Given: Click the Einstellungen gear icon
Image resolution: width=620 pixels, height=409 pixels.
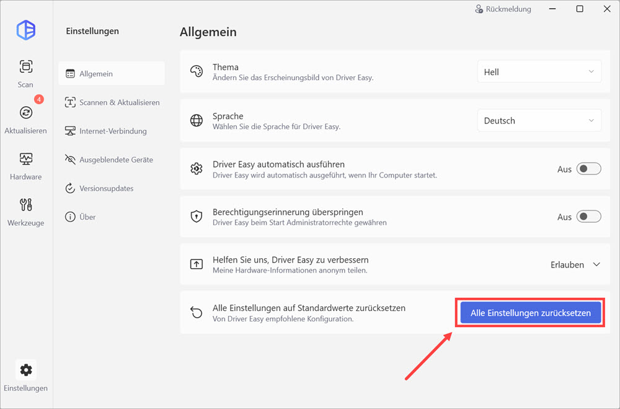Looking at the screenshot, I should 26,370.
